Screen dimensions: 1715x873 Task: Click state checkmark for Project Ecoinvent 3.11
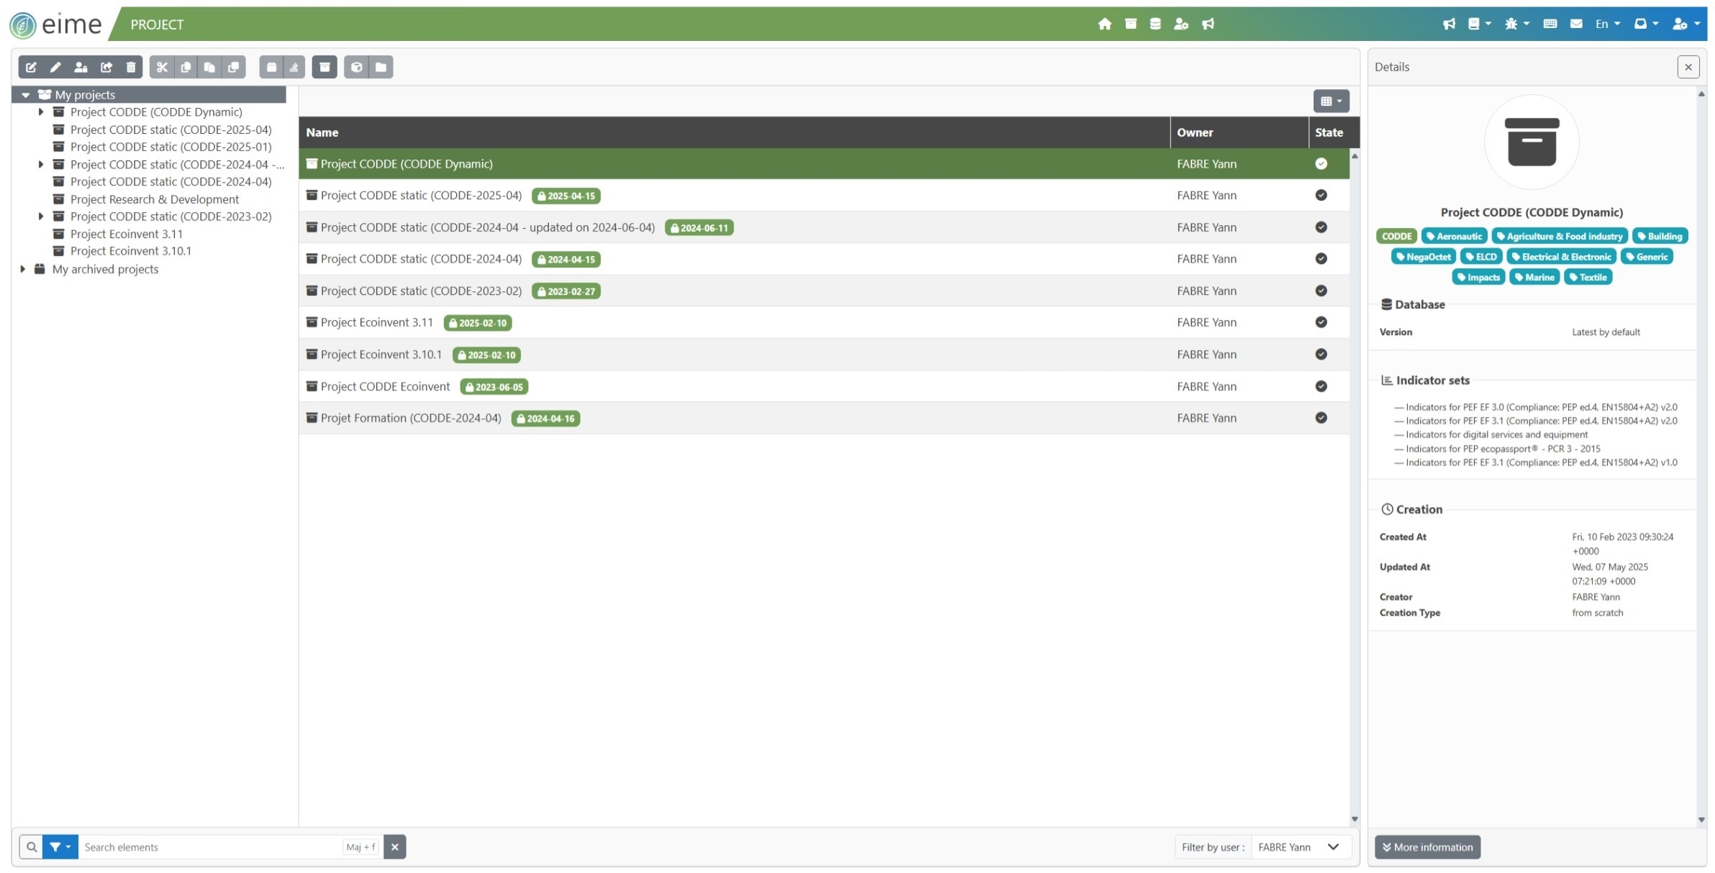(x=1321, y=322)
